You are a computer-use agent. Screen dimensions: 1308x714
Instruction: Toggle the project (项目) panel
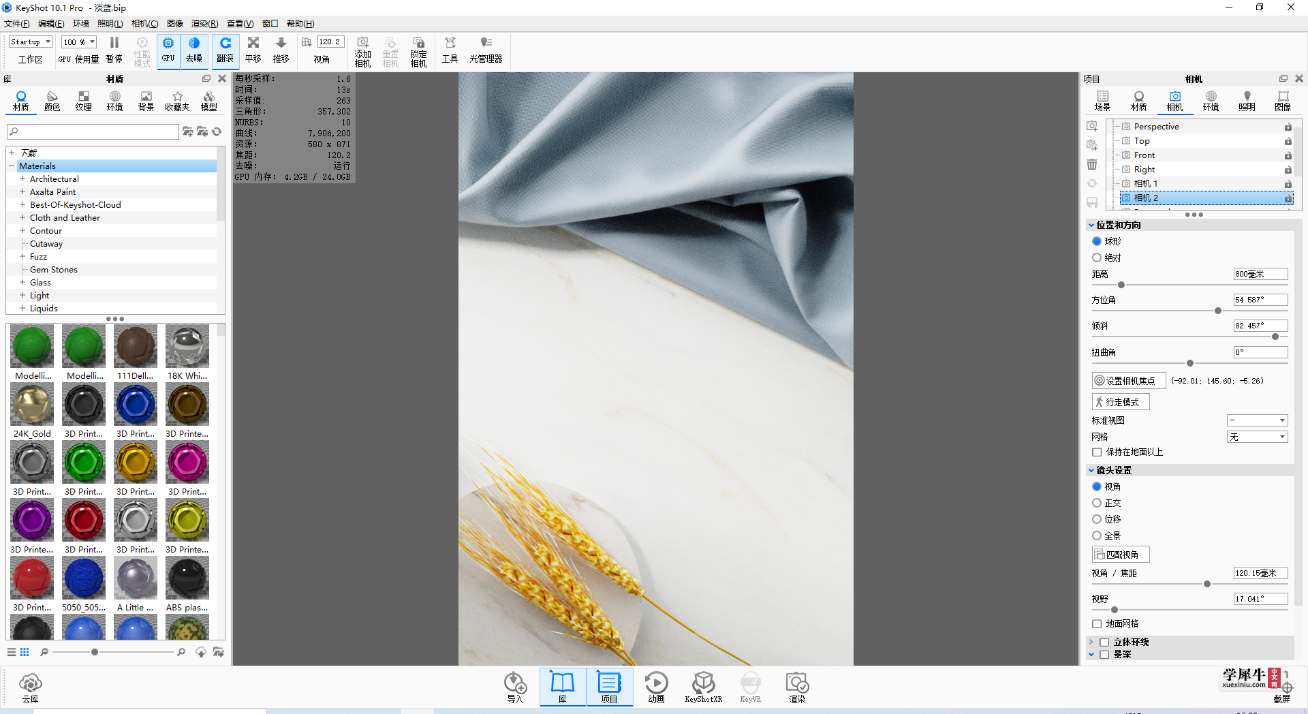(x=609, y=687)
